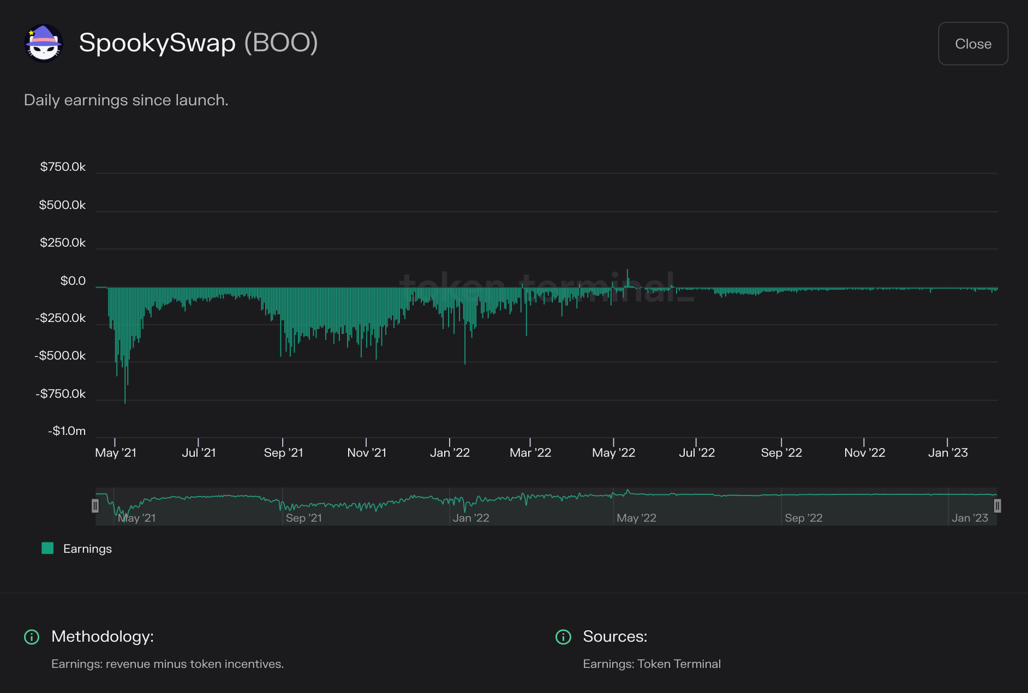Grab the right range navigator handle

997,506
